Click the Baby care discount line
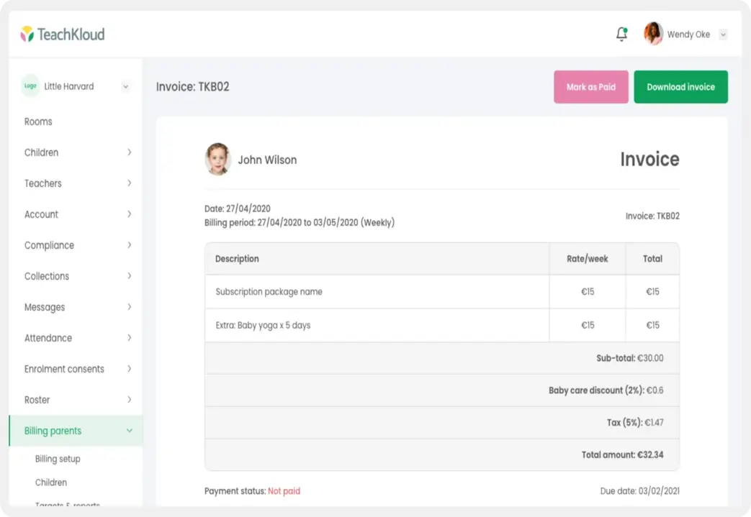This screenshot has width=751, height=517. (606, 390)
